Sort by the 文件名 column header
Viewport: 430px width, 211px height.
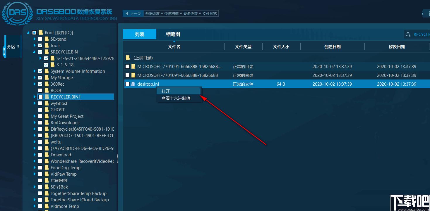(174, 47)
